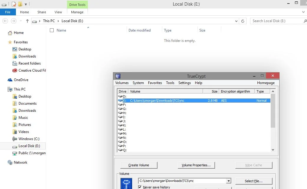Viewport: 307px width, 189px height.
Task: Switch to the Share ribbon tab
Action: click(42, 12)
